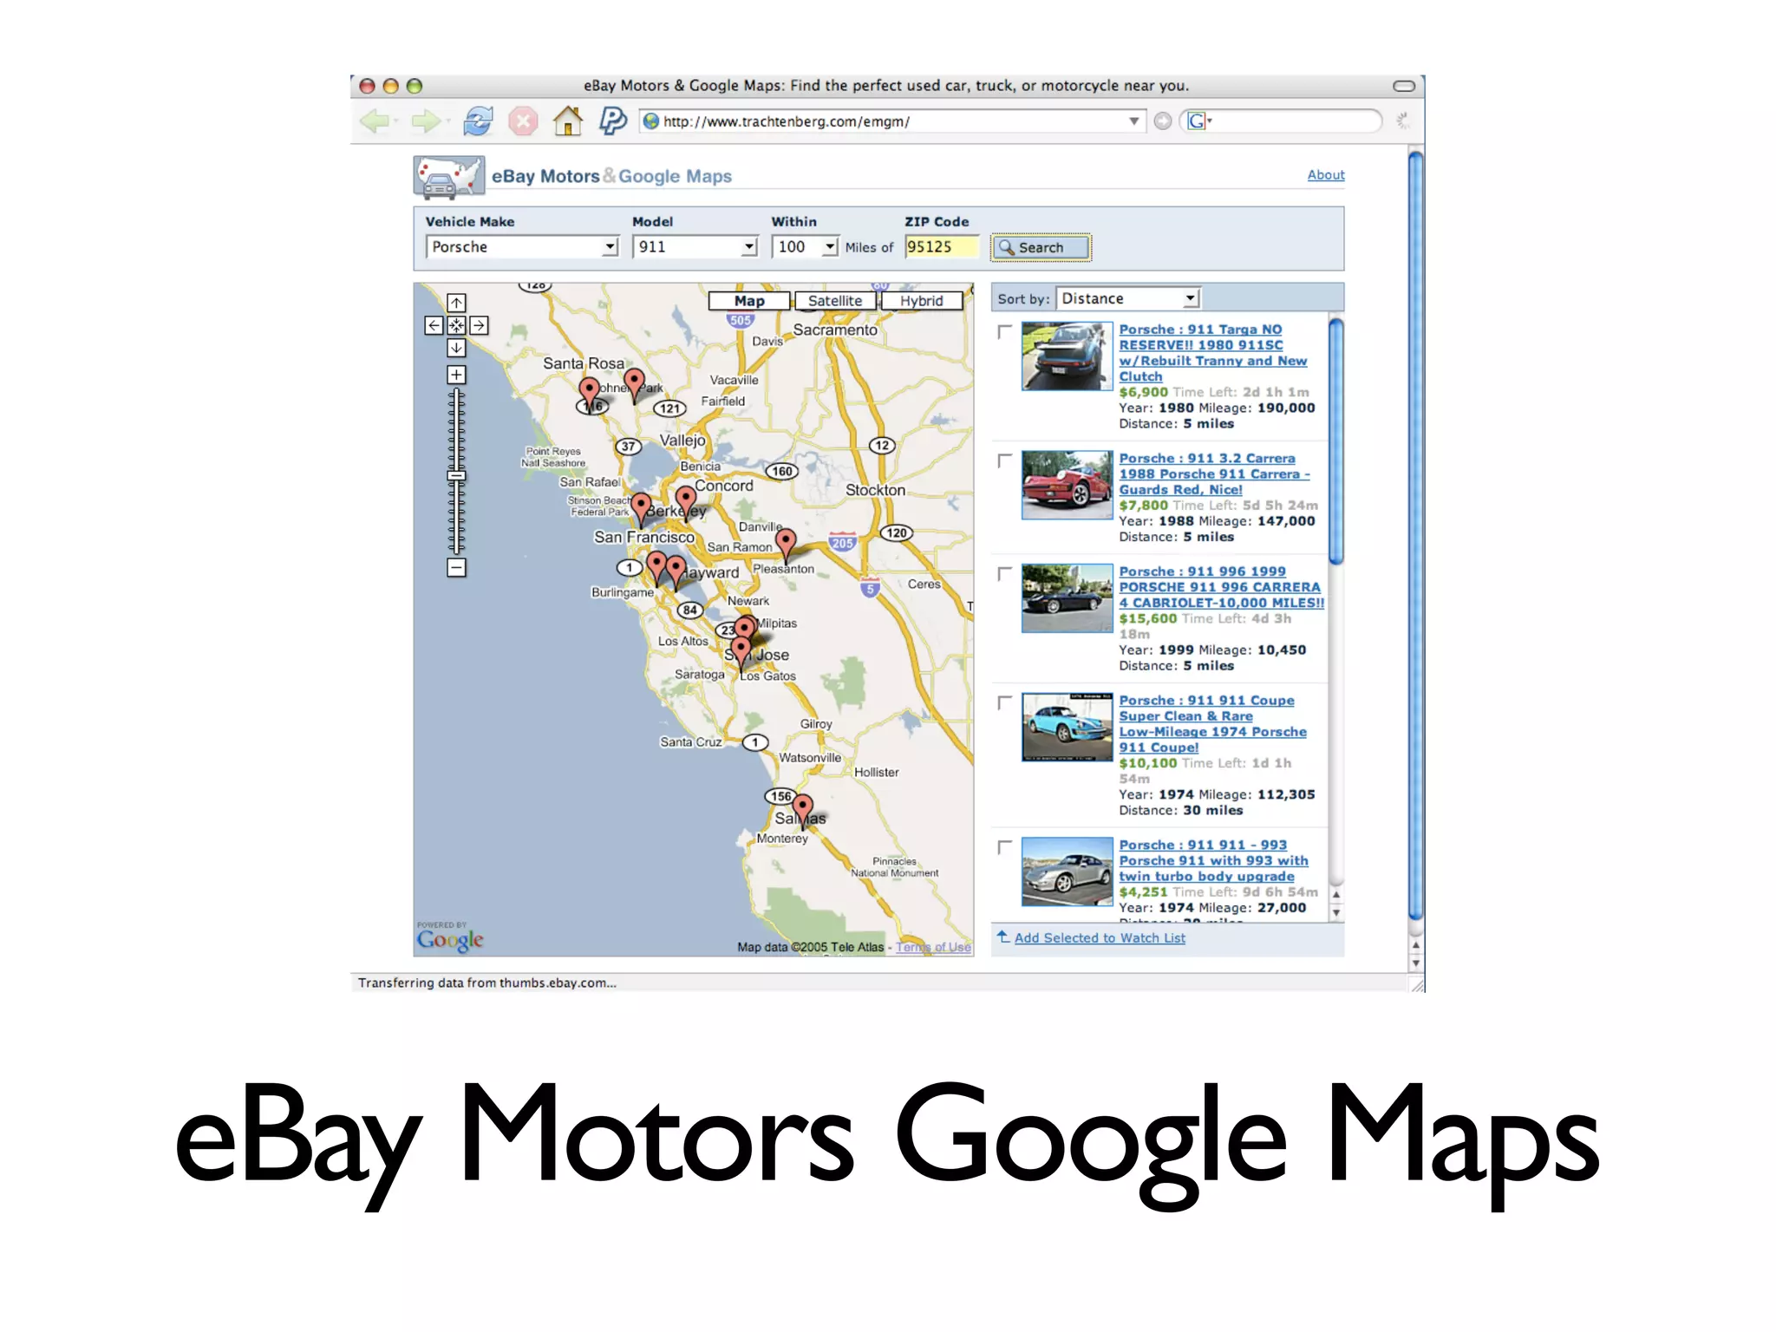This screenshot has width=1776, height=1332.
Task: Open the light blue 1974 Coupe thumbnail
Action: (1067, 727)
